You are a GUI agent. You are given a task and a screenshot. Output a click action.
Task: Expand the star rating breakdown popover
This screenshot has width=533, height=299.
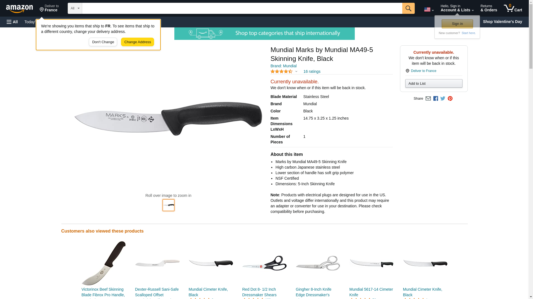(x=284, y=71)
